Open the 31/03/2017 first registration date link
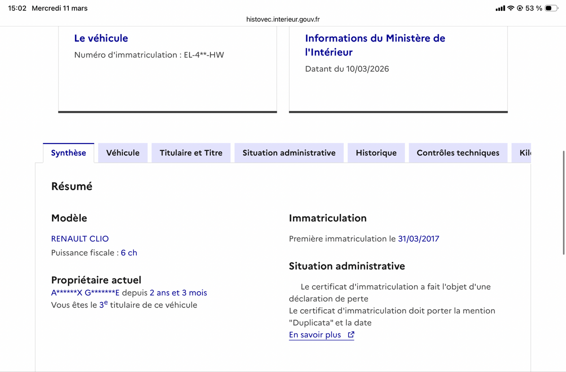Image resolution: width=566 pixels, height=372 pixels. (418, 238)
